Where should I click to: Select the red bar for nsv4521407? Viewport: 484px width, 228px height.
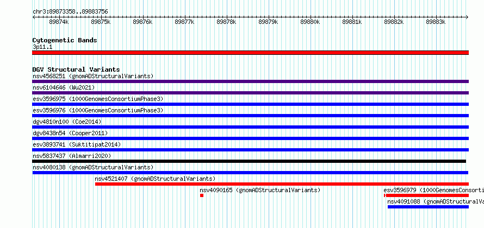(x=282, y=184)
